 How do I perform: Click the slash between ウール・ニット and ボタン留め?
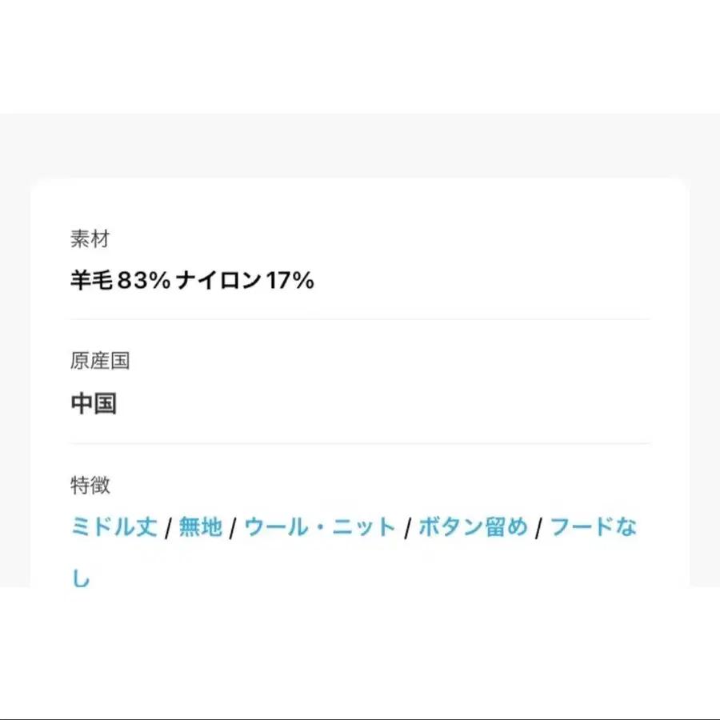click(x=408, y=528)
